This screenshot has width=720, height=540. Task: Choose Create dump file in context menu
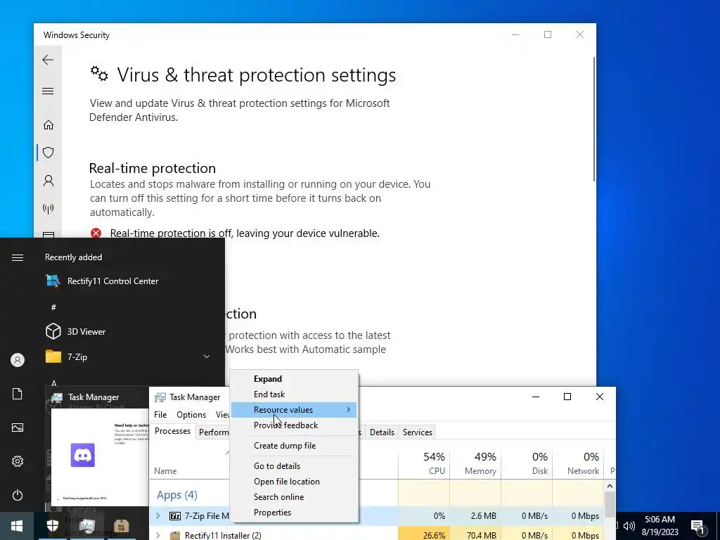tap(294, 445)
